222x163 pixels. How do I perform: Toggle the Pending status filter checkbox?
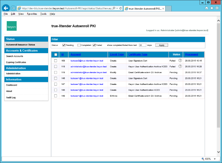(x=64, y=45)
